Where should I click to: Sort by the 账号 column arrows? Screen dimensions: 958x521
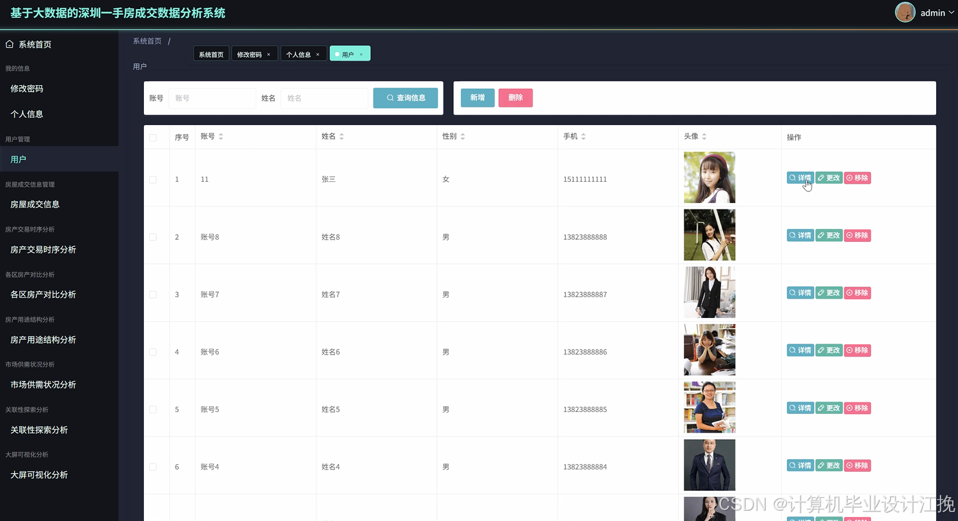pos(221,137)
